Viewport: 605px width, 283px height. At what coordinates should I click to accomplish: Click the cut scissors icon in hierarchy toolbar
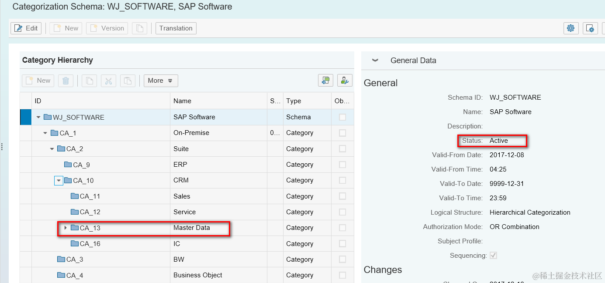tap(109, 81)
